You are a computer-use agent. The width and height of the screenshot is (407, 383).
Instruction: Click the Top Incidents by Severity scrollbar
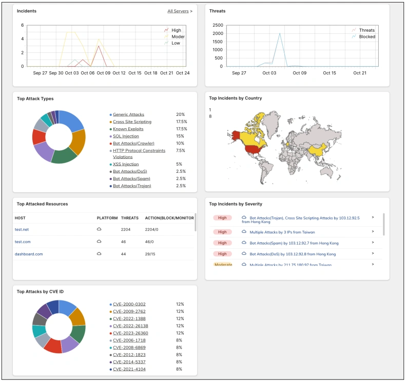pos(383,224)
